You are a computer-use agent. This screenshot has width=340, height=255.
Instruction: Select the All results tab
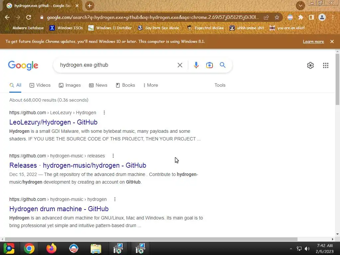click(15, 85)
